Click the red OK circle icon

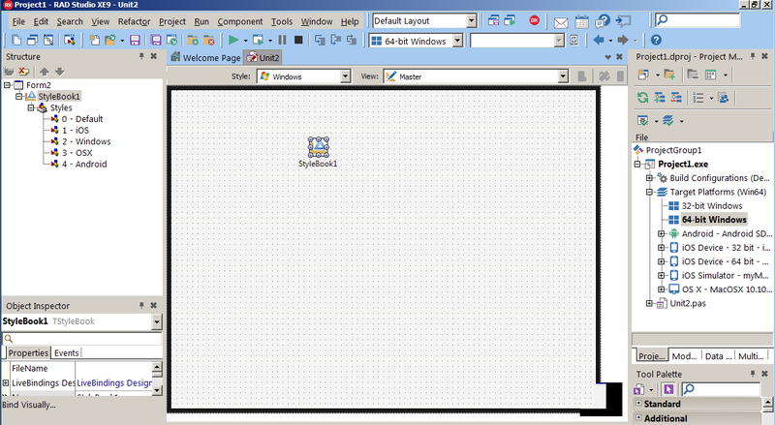tap(535, 20)
